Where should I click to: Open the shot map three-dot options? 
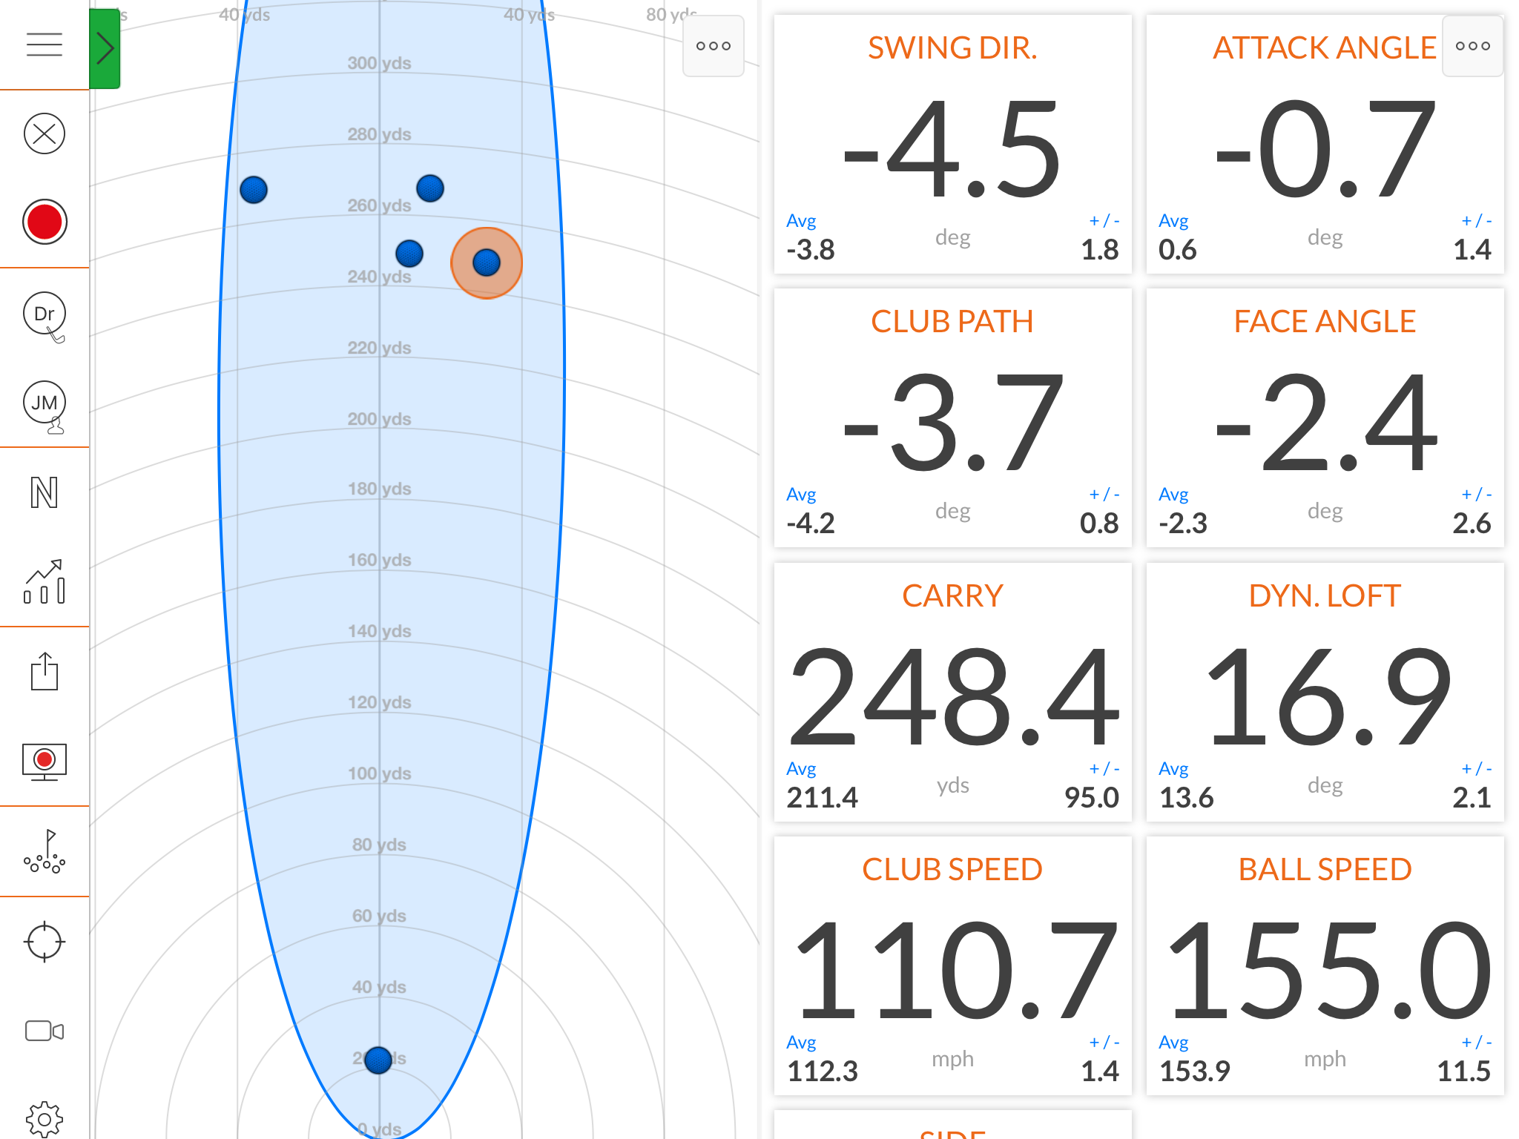tap(713, 46)
